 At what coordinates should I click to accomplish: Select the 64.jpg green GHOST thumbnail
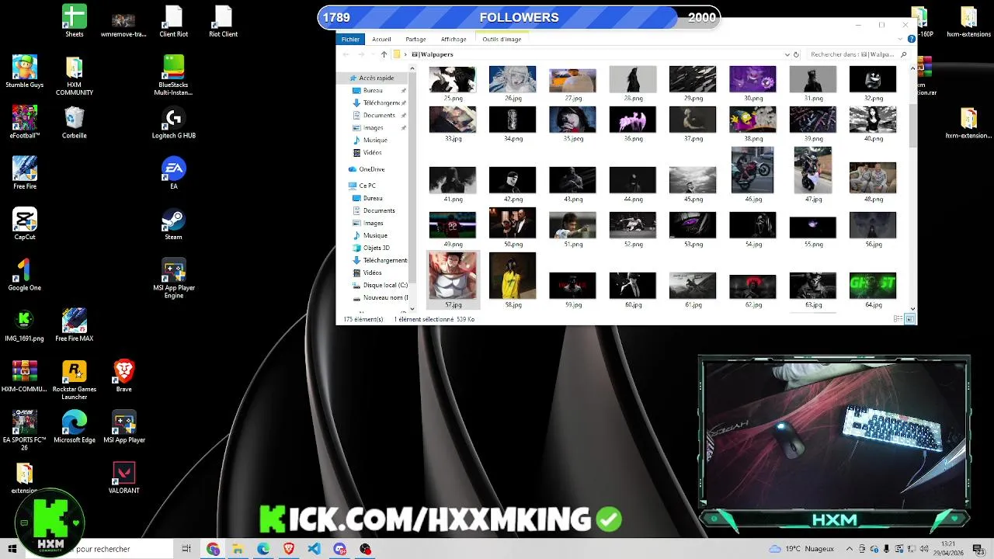[x=873, y=290]
